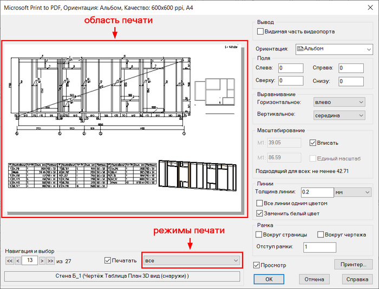
Task: Enable 'Все линии одним цветом'
Action: coord(259,203)
